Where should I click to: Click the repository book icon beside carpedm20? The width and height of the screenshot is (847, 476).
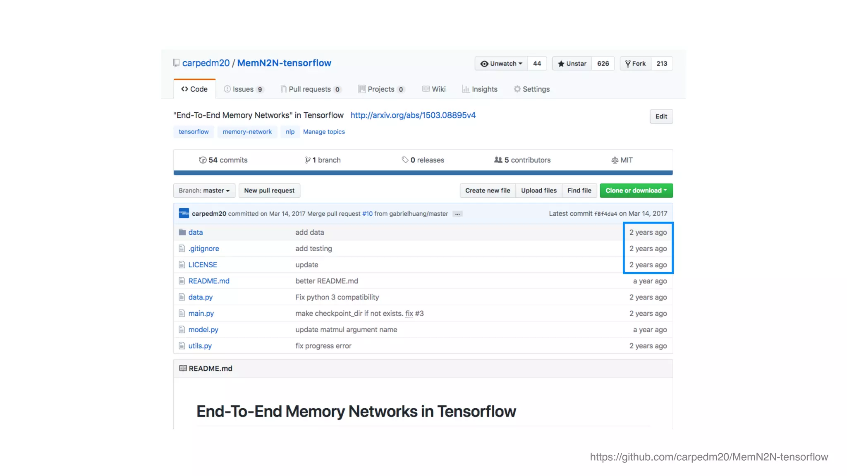[x=176, y=63]
